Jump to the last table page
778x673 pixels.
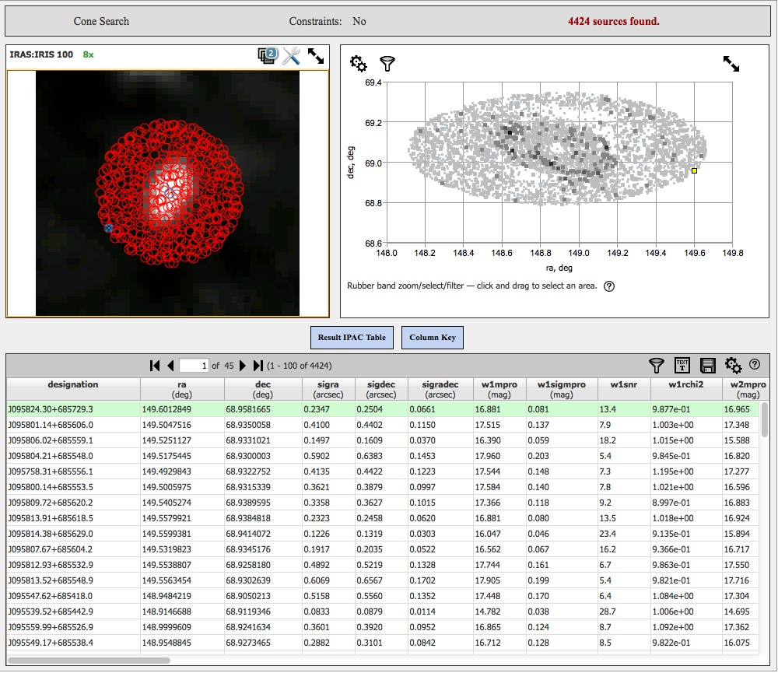[x=258, y=366]
